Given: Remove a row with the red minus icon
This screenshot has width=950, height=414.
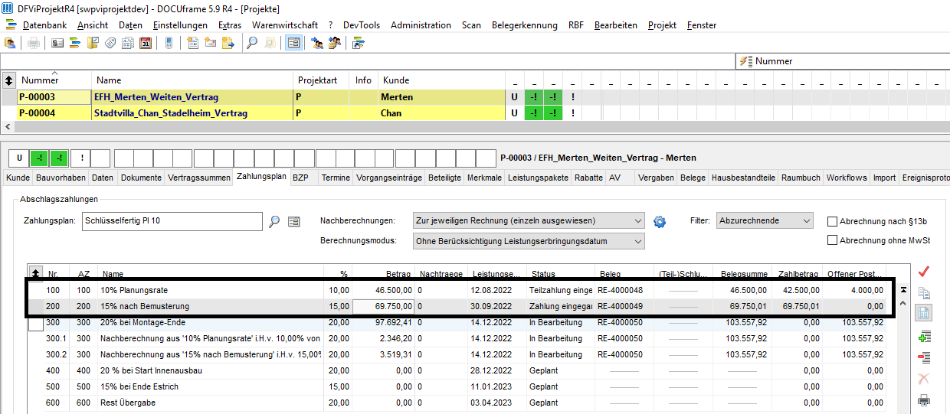Looking at the screenshot, I should [x=924, y=357].
